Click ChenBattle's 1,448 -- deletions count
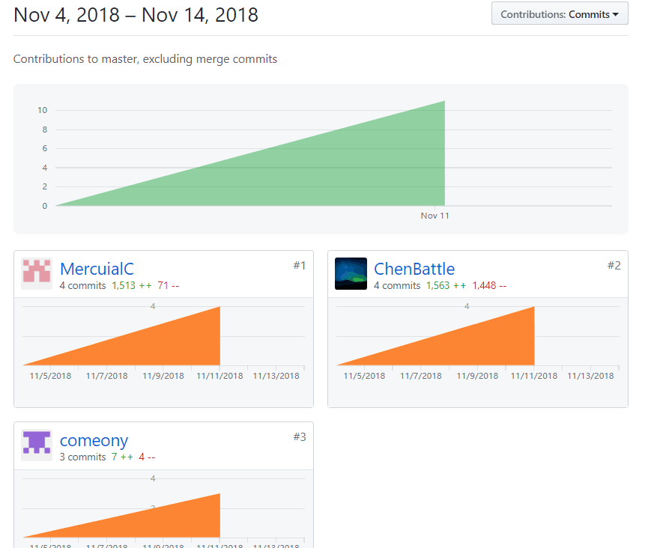The height and width of the screenshot is (548, 663). 489,286
